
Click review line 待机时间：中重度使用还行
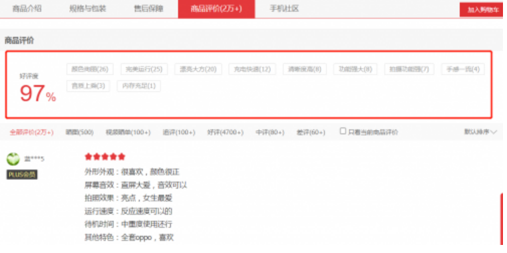[x=128, y=224]
